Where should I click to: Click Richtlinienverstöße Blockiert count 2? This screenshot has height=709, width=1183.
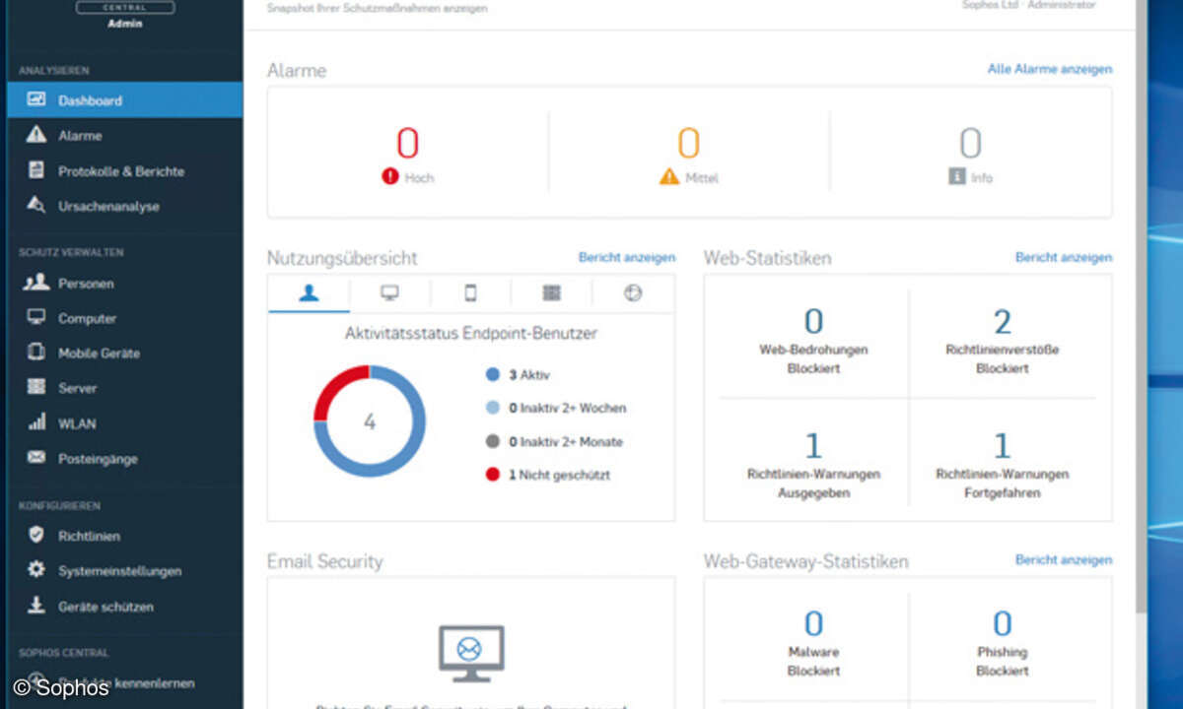(x=1002, y=322)
